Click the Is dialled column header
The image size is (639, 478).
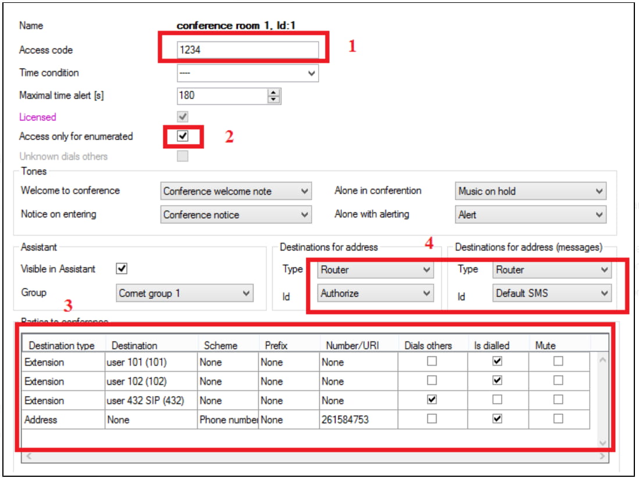click(x=498, y=345)
